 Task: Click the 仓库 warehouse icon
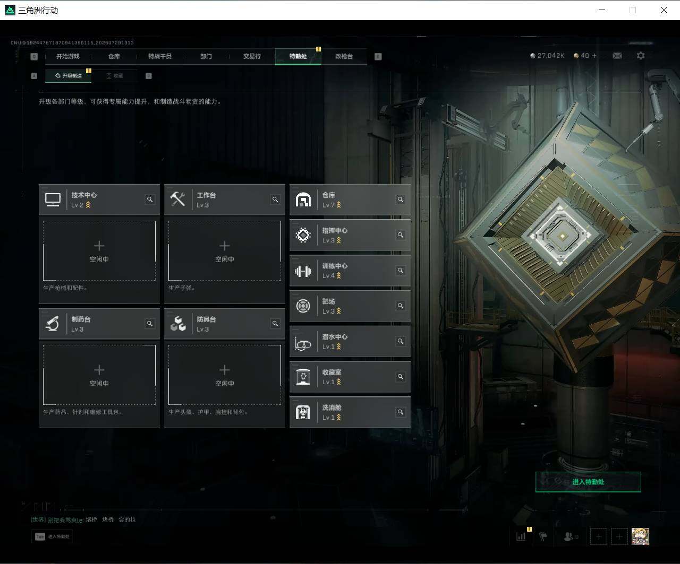(x=303, y=200)
